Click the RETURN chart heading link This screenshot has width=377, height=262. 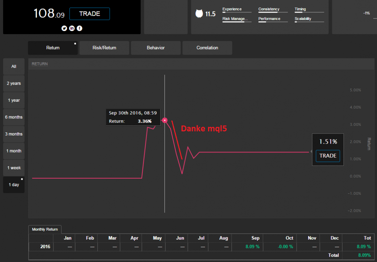(x=39, y=64)
